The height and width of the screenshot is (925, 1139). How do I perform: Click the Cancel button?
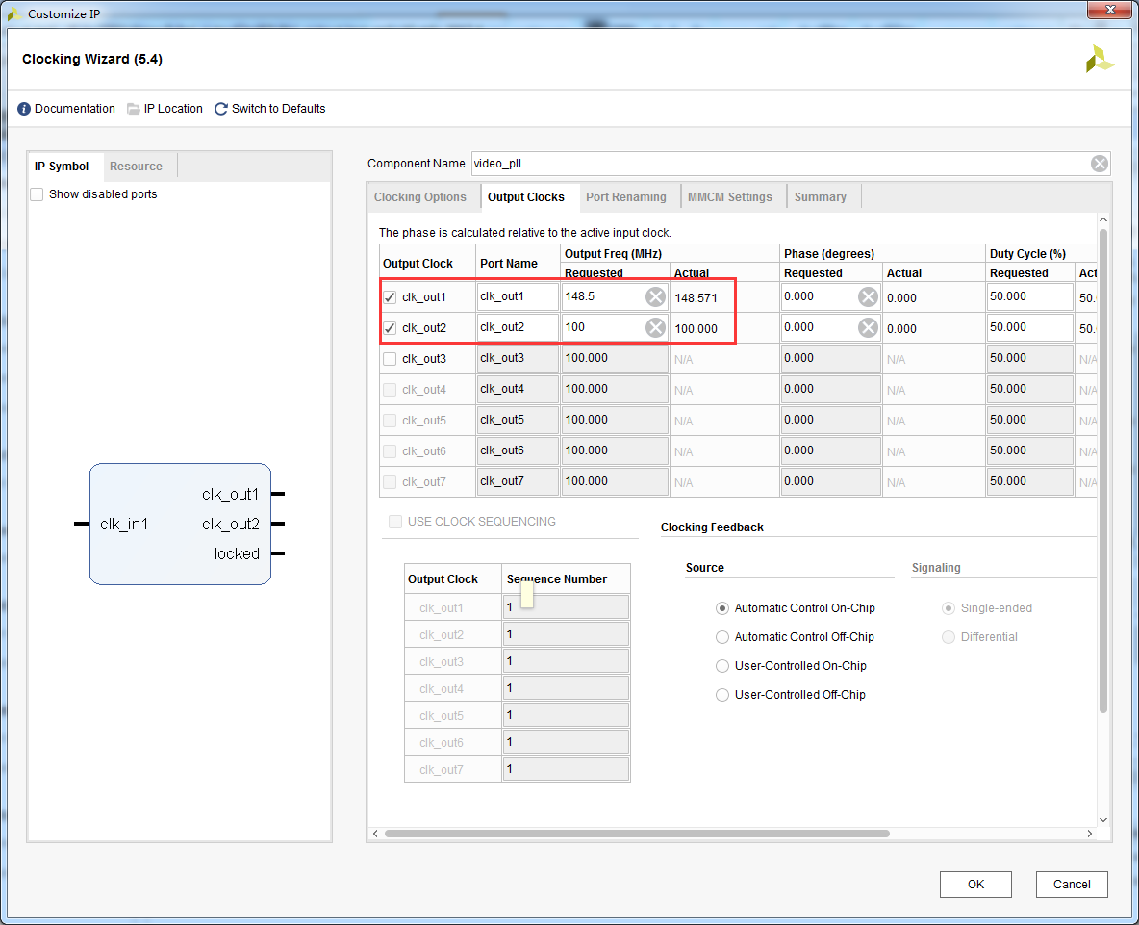tap(1072, 885)
